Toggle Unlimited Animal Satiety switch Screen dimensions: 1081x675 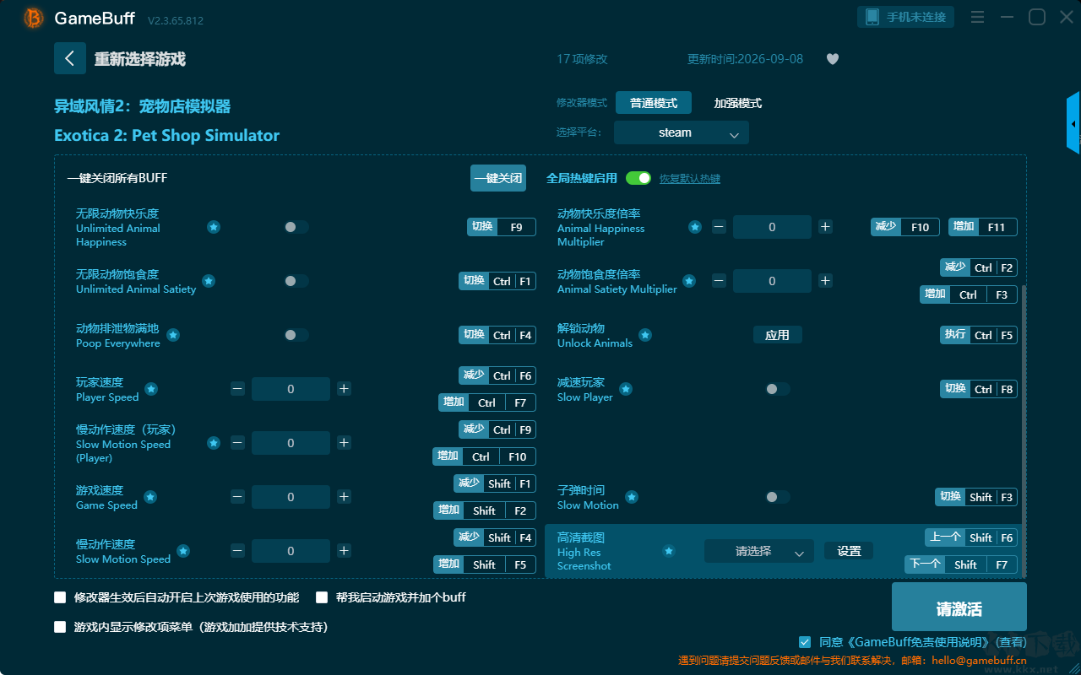tap(296, 281)
